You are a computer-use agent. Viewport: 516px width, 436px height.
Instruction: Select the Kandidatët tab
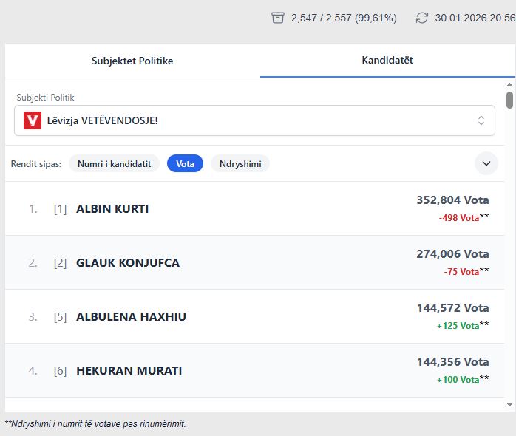click(x=387, y=61)
